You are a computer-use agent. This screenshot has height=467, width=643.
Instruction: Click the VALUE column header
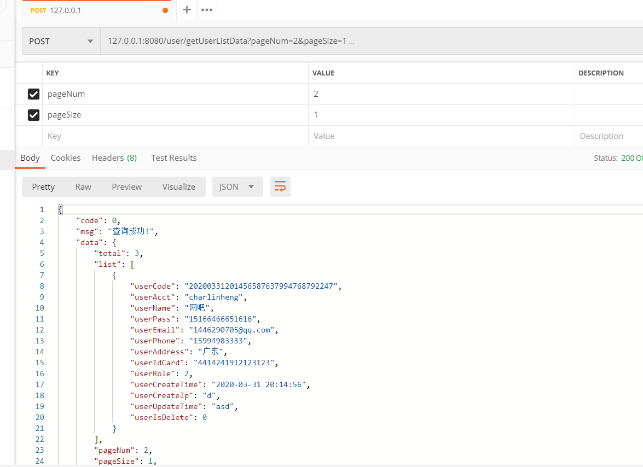[323, 73]
